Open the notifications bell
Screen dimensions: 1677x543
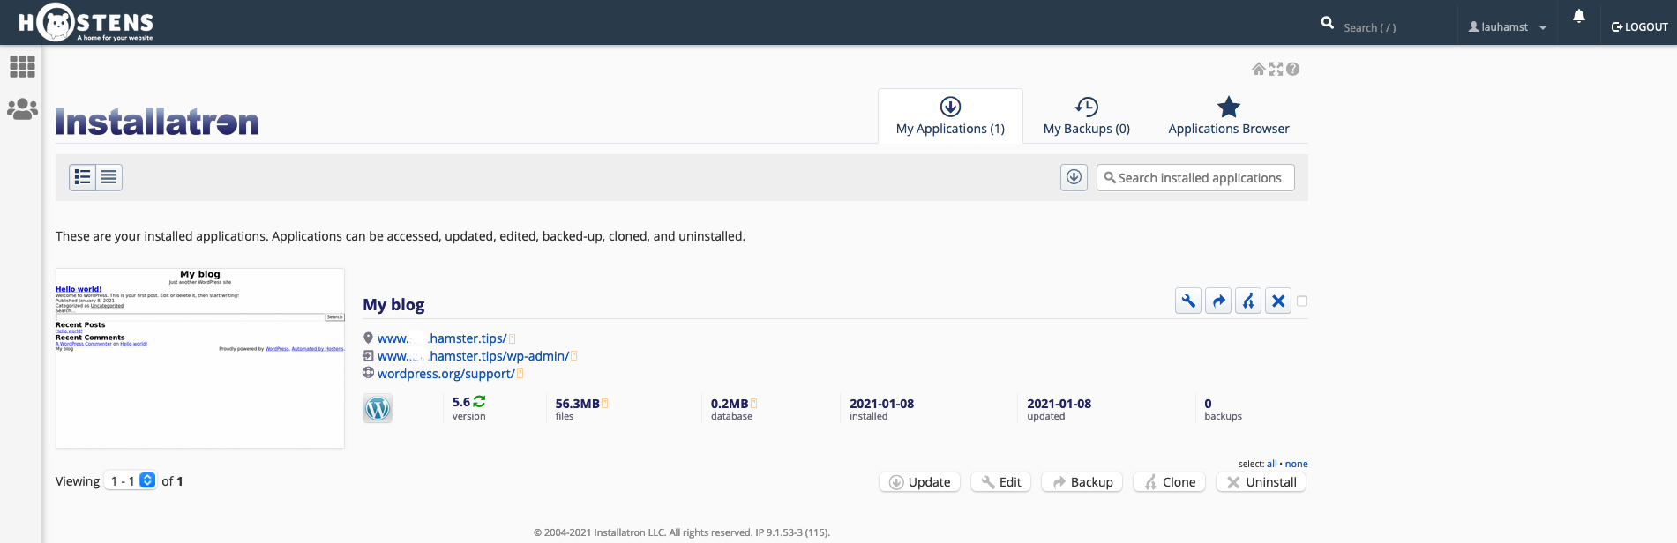(x=1579, y=16)
